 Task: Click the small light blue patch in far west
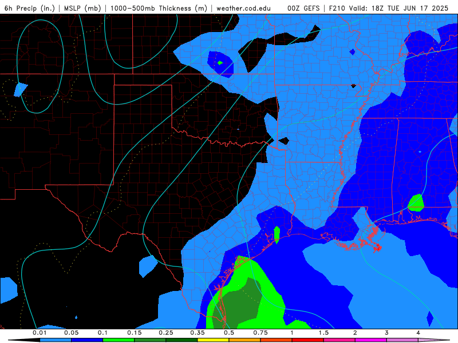(21, 90)
